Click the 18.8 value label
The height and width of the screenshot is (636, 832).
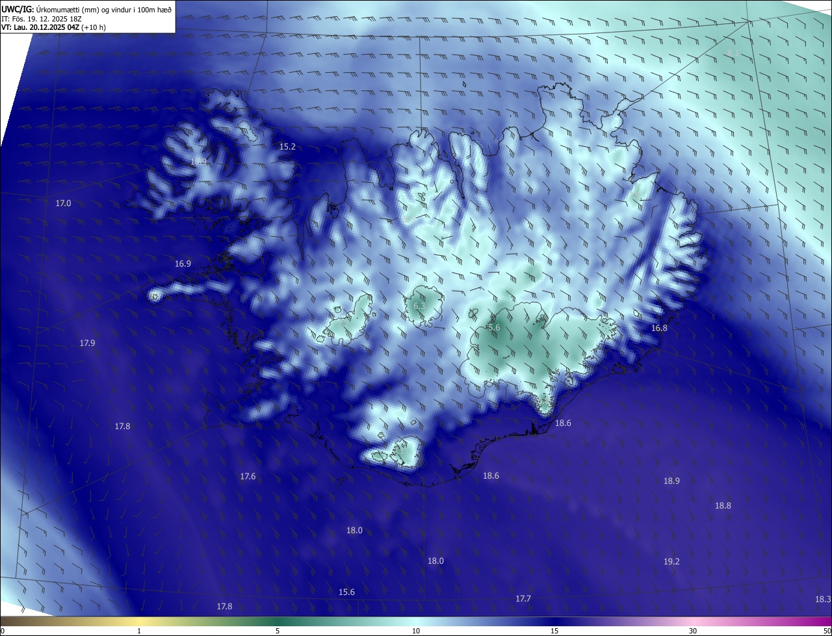click(x=723, y=506)
